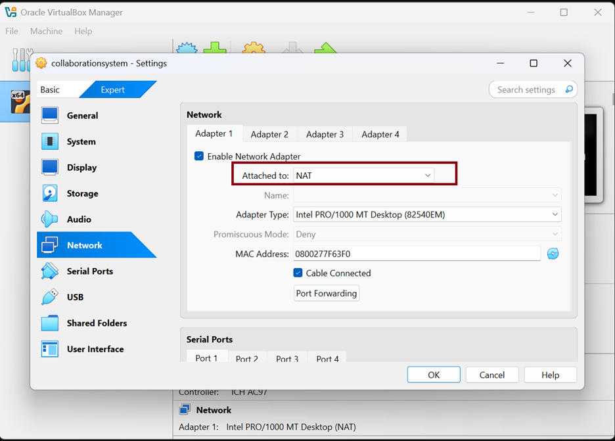Open the Adapter Type dropdown
Screen dimensions: 615x441
[x=427, y=214]
